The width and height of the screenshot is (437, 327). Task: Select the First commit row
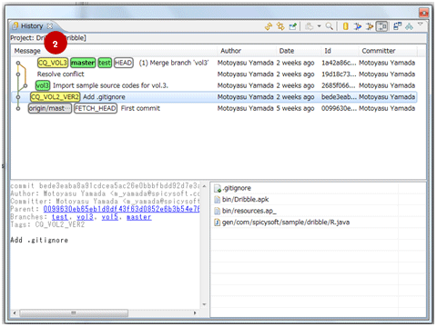[214, 108]
